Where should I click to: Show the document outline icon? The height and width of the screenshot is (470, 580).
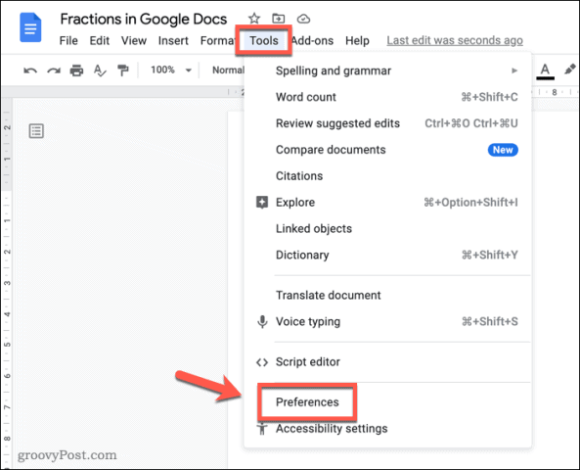(36, 131)
